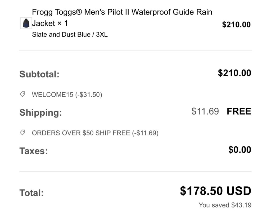The height and width of the screenshot is (222, 271).
Task: Click the divider line above Subtotal
Action: [x=135, y=51]
